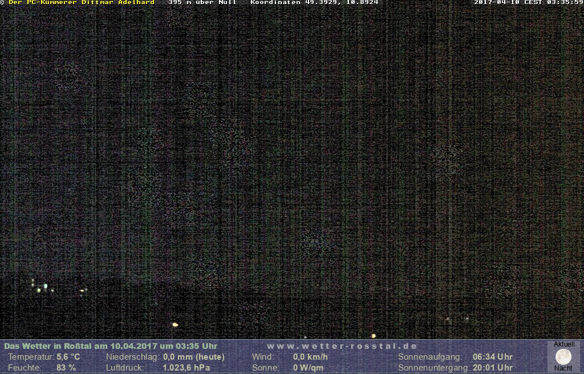Click the 'Aktuell' label above the moon
Image resolution: width=584 pixels, height=374 pixels.
click(x=564, y=344)
